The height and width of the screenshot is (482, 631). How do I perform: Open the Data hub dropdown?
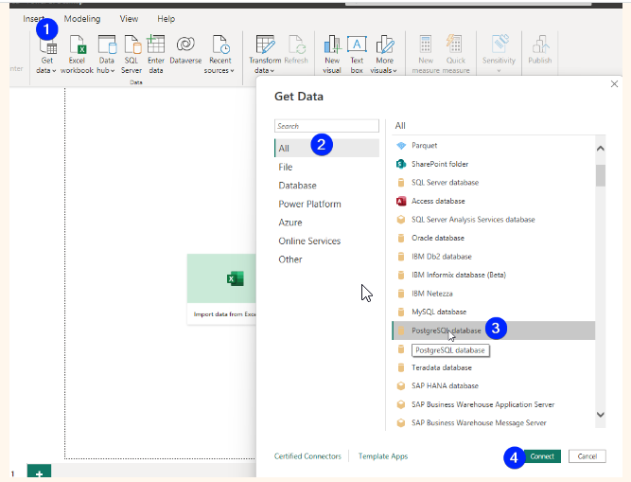point(106,54)
